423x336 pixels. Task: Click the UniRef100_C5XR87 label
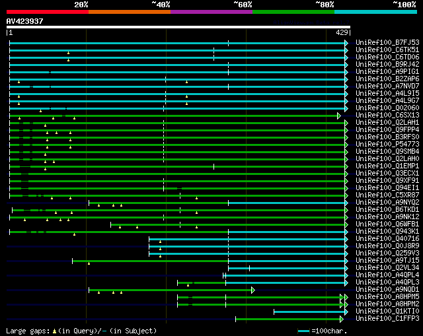387,195
